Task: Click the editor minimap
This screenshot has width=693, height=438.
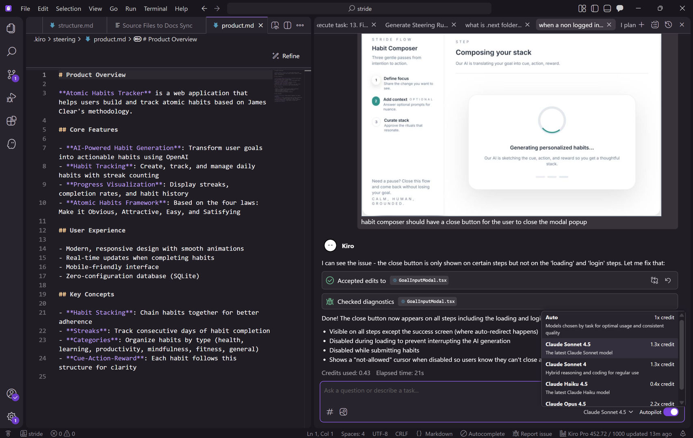Action: point(288,86)
